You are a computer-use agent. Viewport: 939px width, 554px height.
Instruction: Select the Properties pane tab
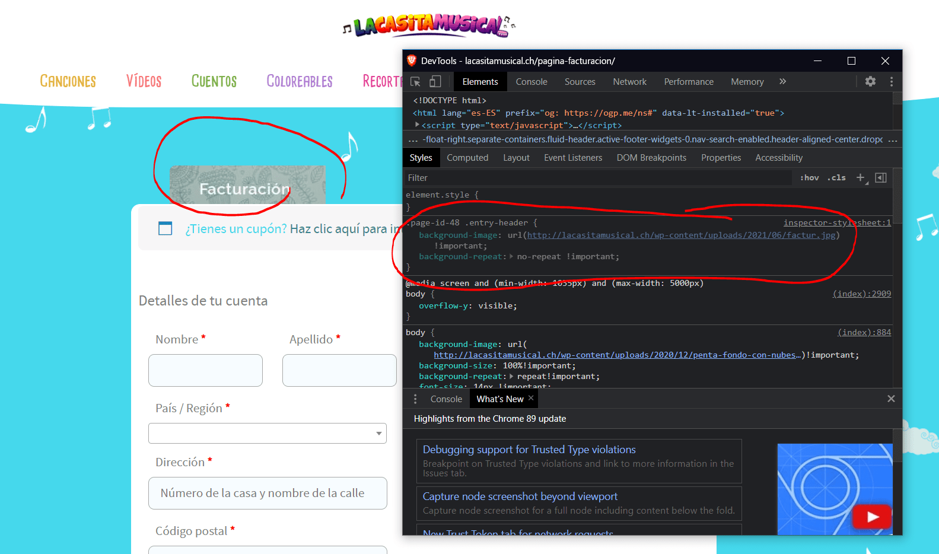point(721,158)
